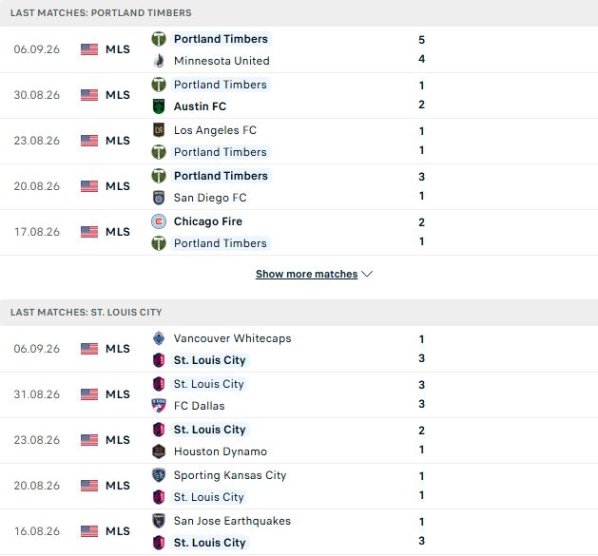
Task: Select Portland Timbers name in Minnesota match
Action: (221, 39)
